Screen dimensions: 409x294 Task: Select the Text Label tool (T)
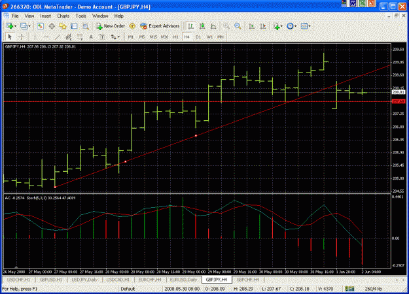102,37
